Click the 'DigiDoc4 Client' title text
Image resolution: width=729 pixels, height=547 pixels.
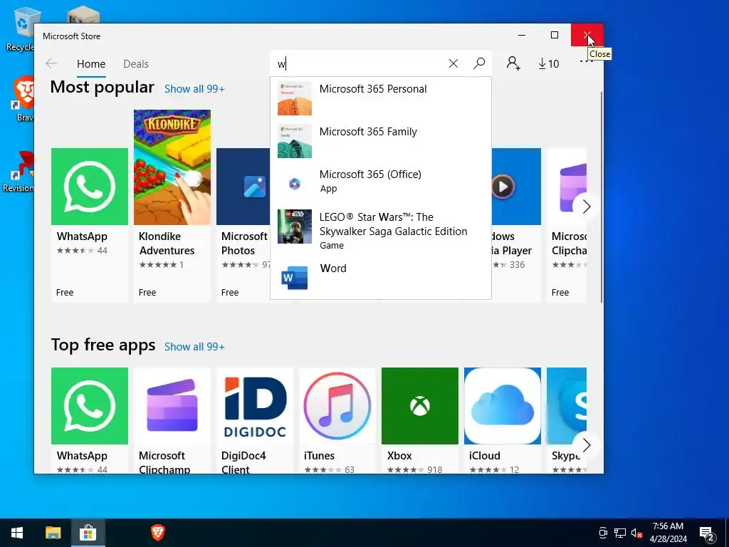[x=243, y=462]
